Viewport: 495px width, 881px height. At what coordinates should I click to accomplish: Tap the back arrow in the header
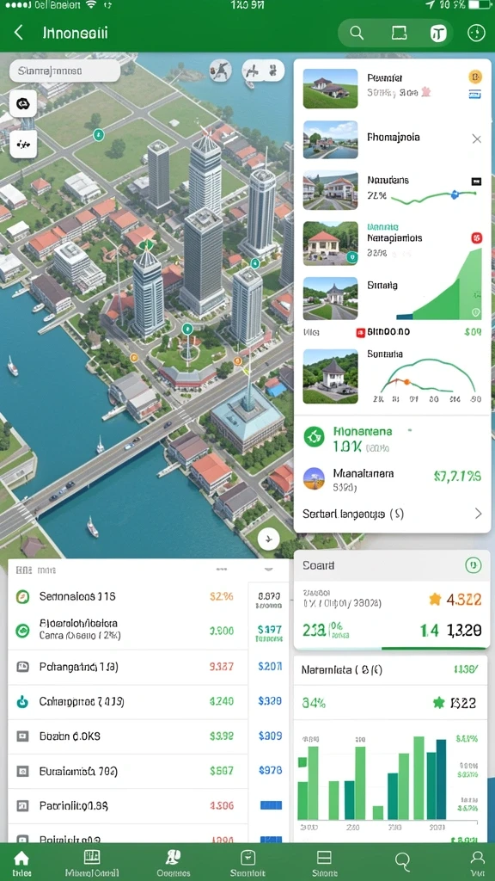(19, 33)
